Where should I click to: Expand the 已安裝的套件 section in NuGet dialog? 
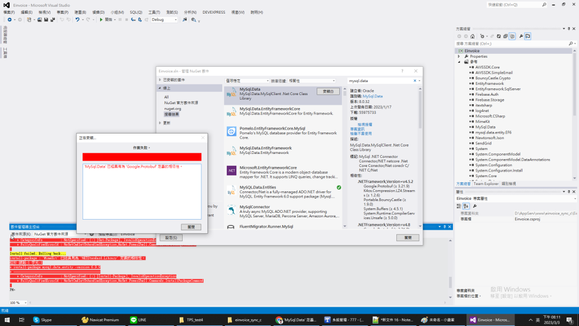pos(160,80)
